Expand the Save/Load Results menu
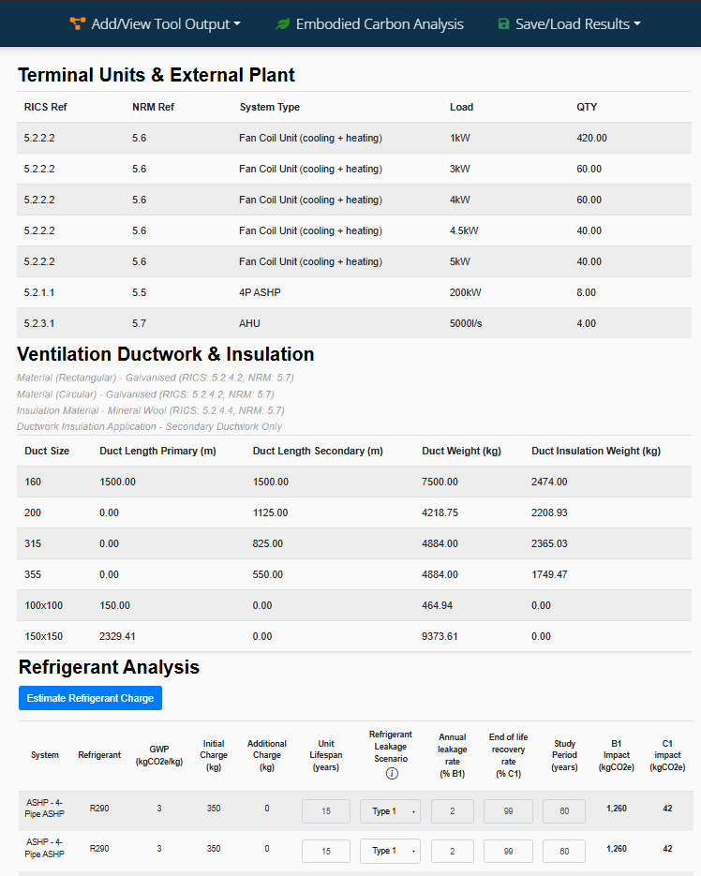The height and width of the screenshot is (876, 701). tap(568, 25)
